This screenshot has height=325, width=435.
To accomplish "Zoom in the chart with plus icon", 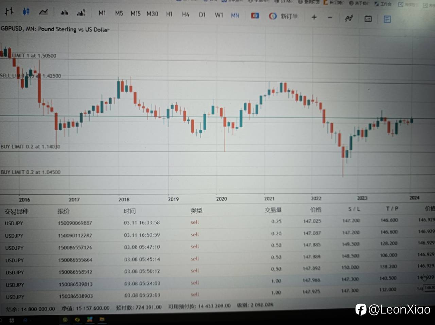I will click(x=314, y=17).
